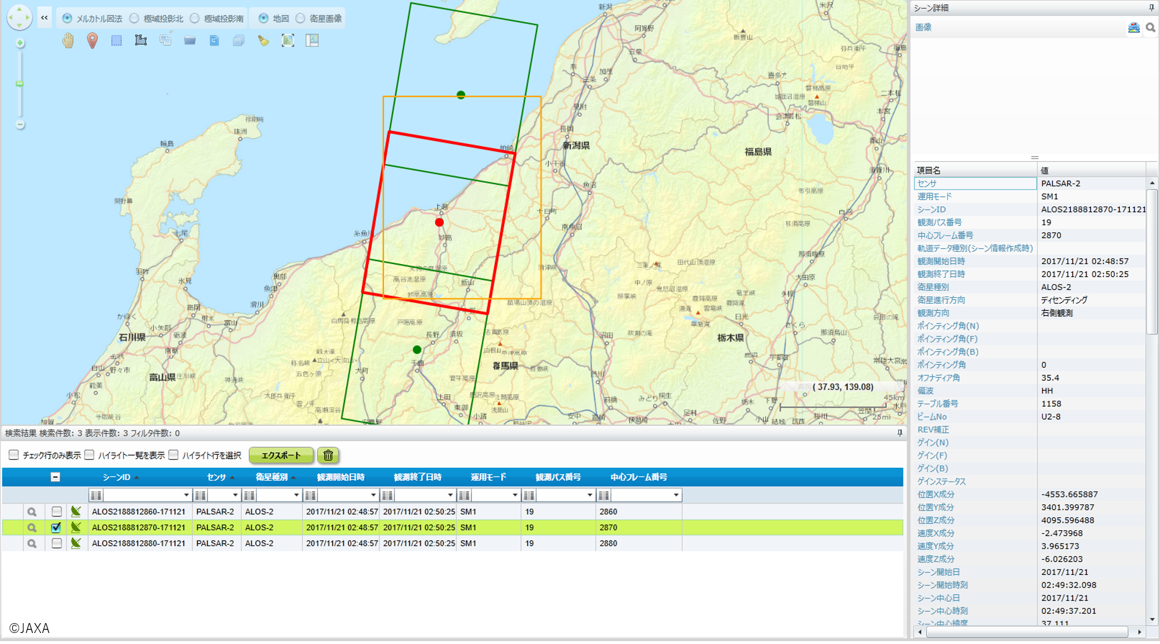Viewport: 1160px width, 644px height.
Task: Sort by 観測パス番号 column header
Action: (557, 477)
